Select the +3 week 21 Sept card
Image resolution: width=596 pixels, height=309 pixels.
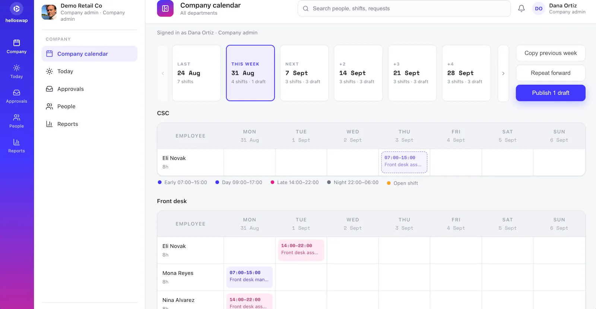412,73
